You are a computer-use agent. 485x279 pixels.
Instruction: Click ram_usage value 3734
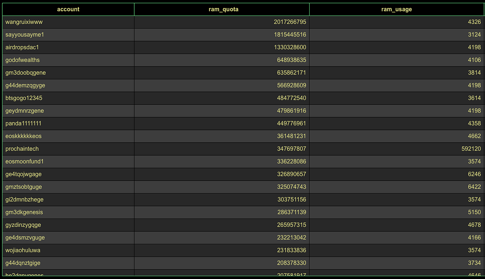(474, 263)
